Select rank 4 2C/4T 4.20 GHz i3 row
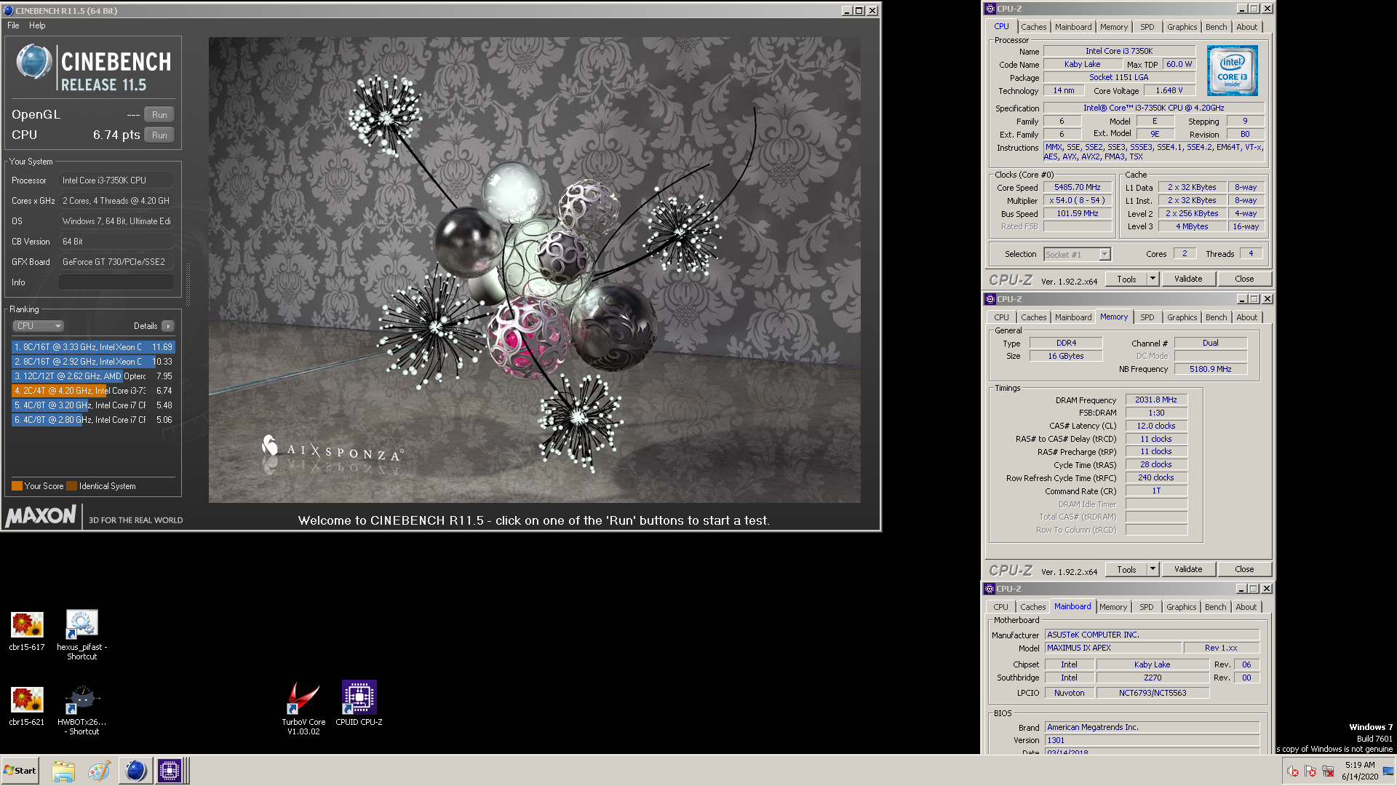The width and height of the screenshot is (1397, 786). 93,391
